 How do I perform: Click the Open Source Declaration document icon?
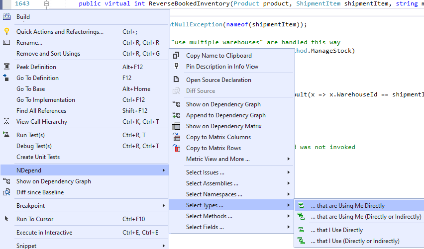pos(176,80)
